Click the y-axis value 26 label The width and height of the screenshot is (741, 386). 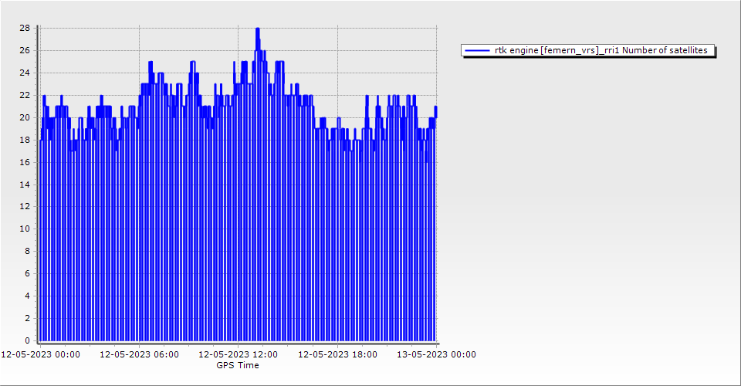coord(25,51)
